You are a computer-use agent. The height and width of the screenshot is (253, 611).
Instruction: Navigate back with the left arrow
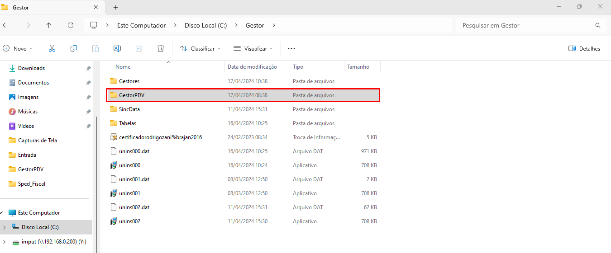tap(5, 25)
